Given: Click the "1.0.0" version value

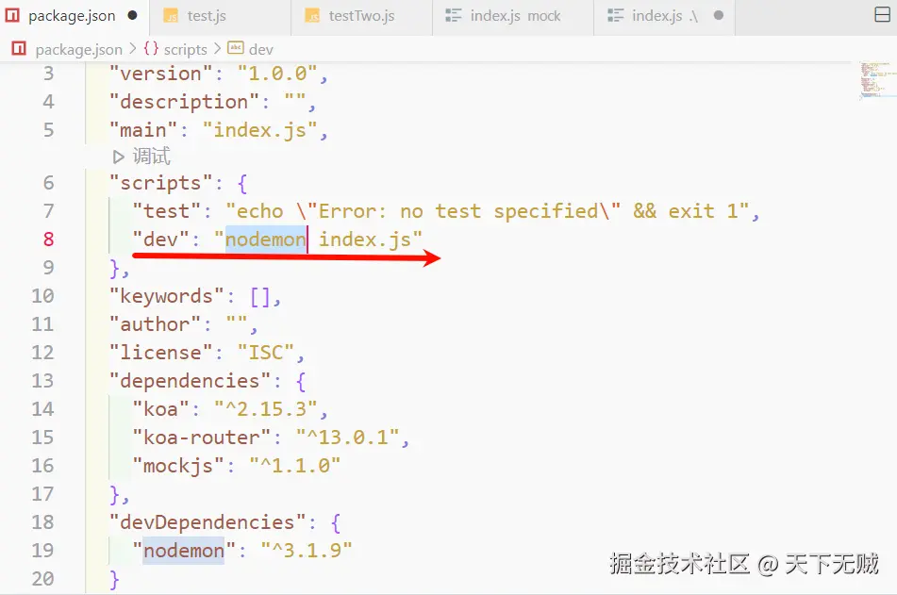Looking at the screenshot, I should (x=277, y=74).
